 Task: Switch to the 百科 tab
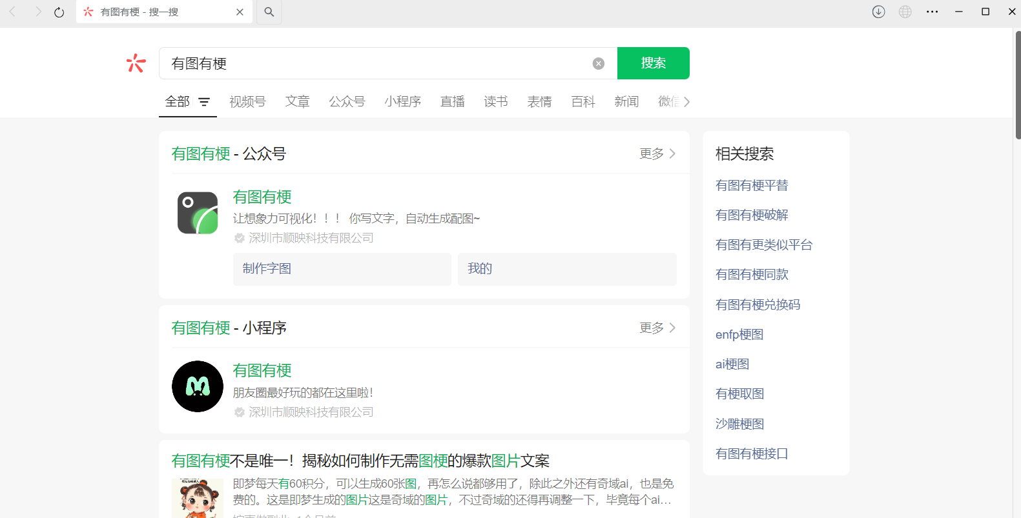tap(583, 102)
